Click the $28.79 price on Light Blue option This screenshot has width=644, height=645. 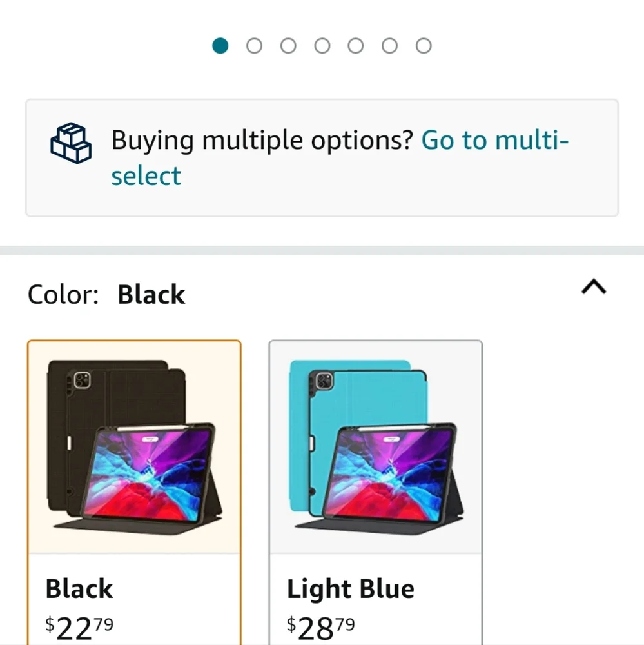[x=321, y=628]
